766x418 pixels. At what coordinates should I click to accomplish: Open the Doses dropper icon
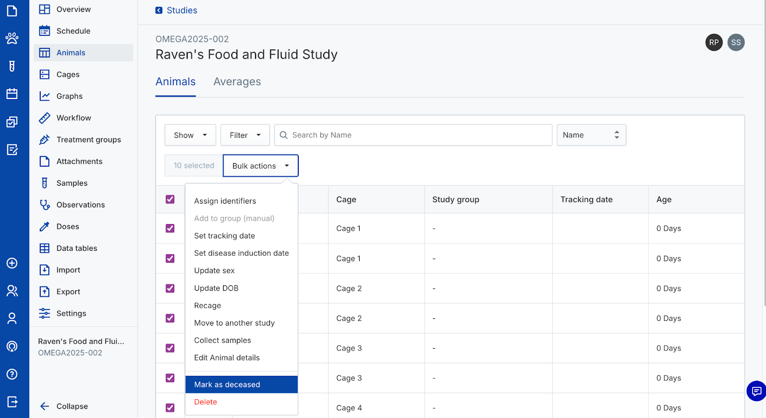click(x=45, y=226)
